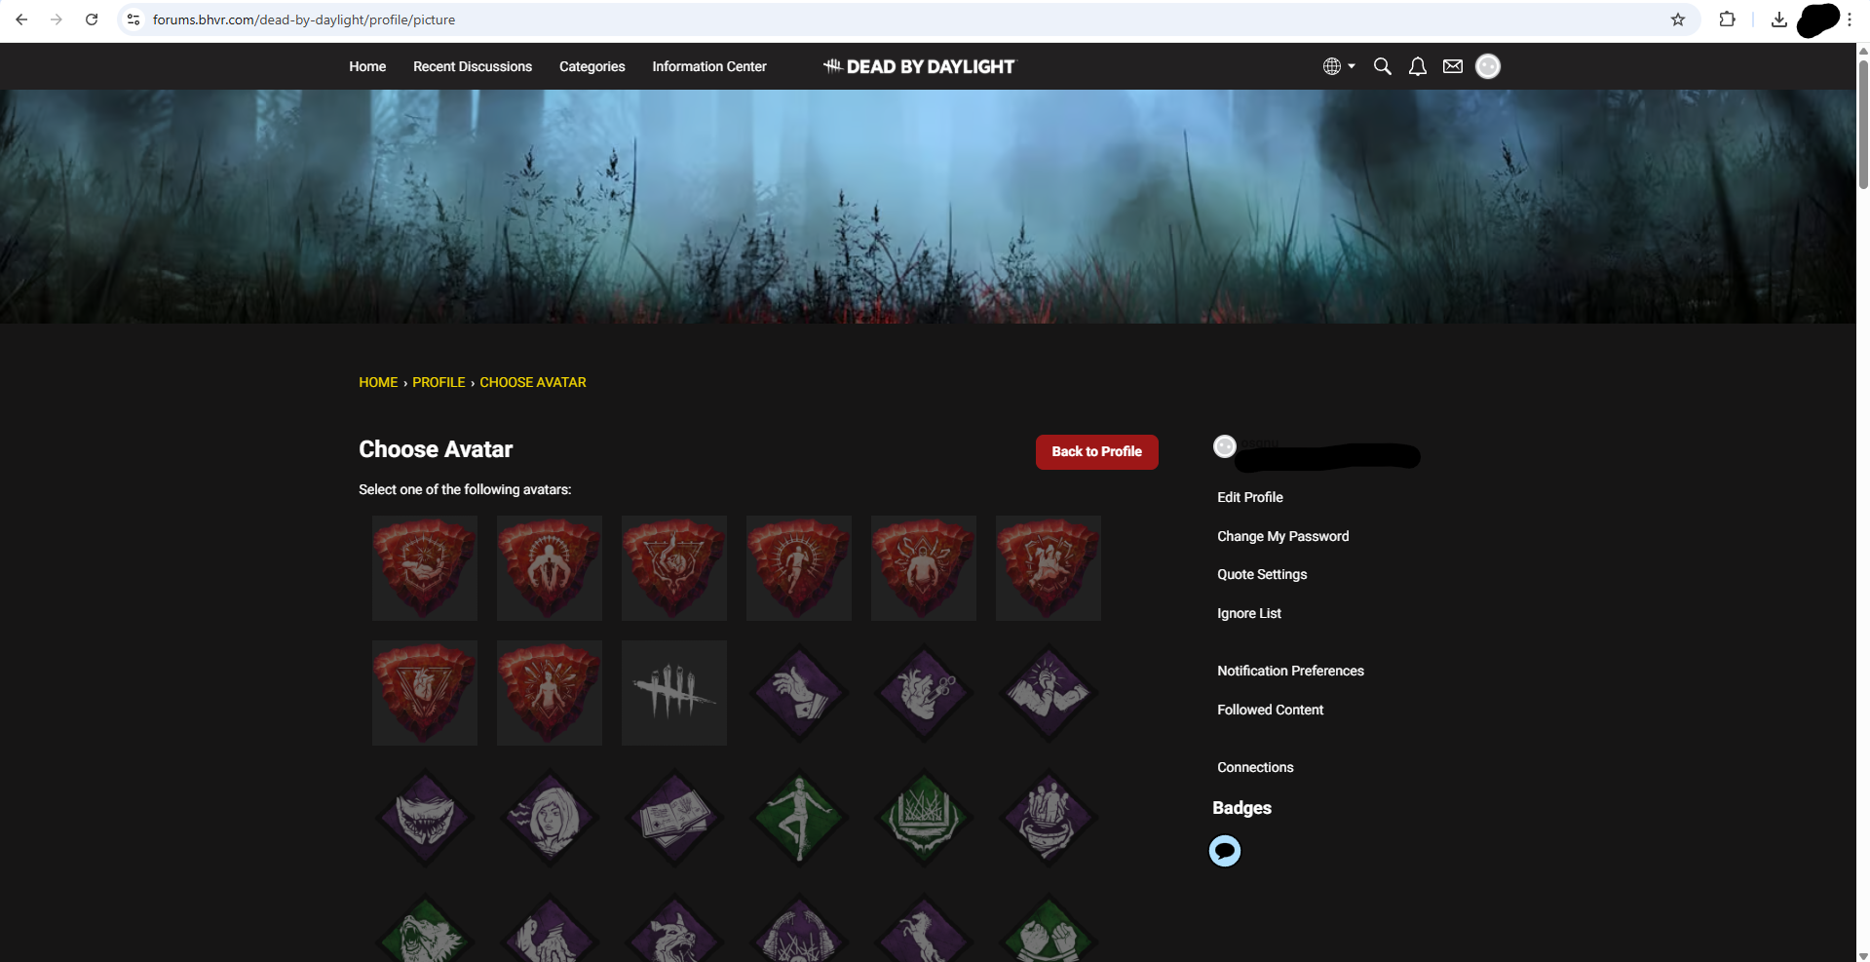Select the green balancing figure avatar
Screen dimensions: 1870x962
[799, 818]
